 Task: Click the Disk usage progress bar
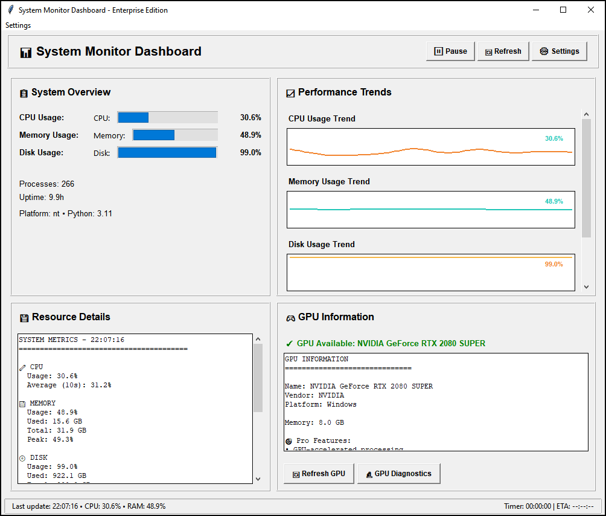(167, 152)
